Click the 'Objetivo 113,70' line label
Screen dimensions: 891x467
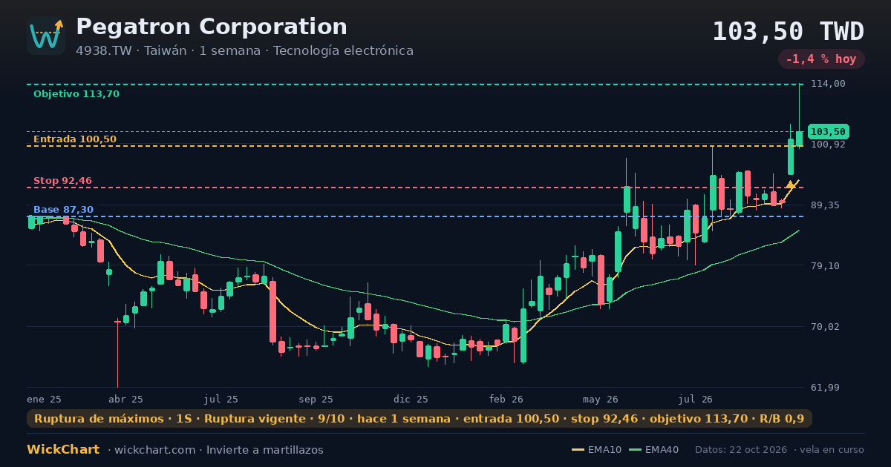pyautogui.click(x=76, y=94)
